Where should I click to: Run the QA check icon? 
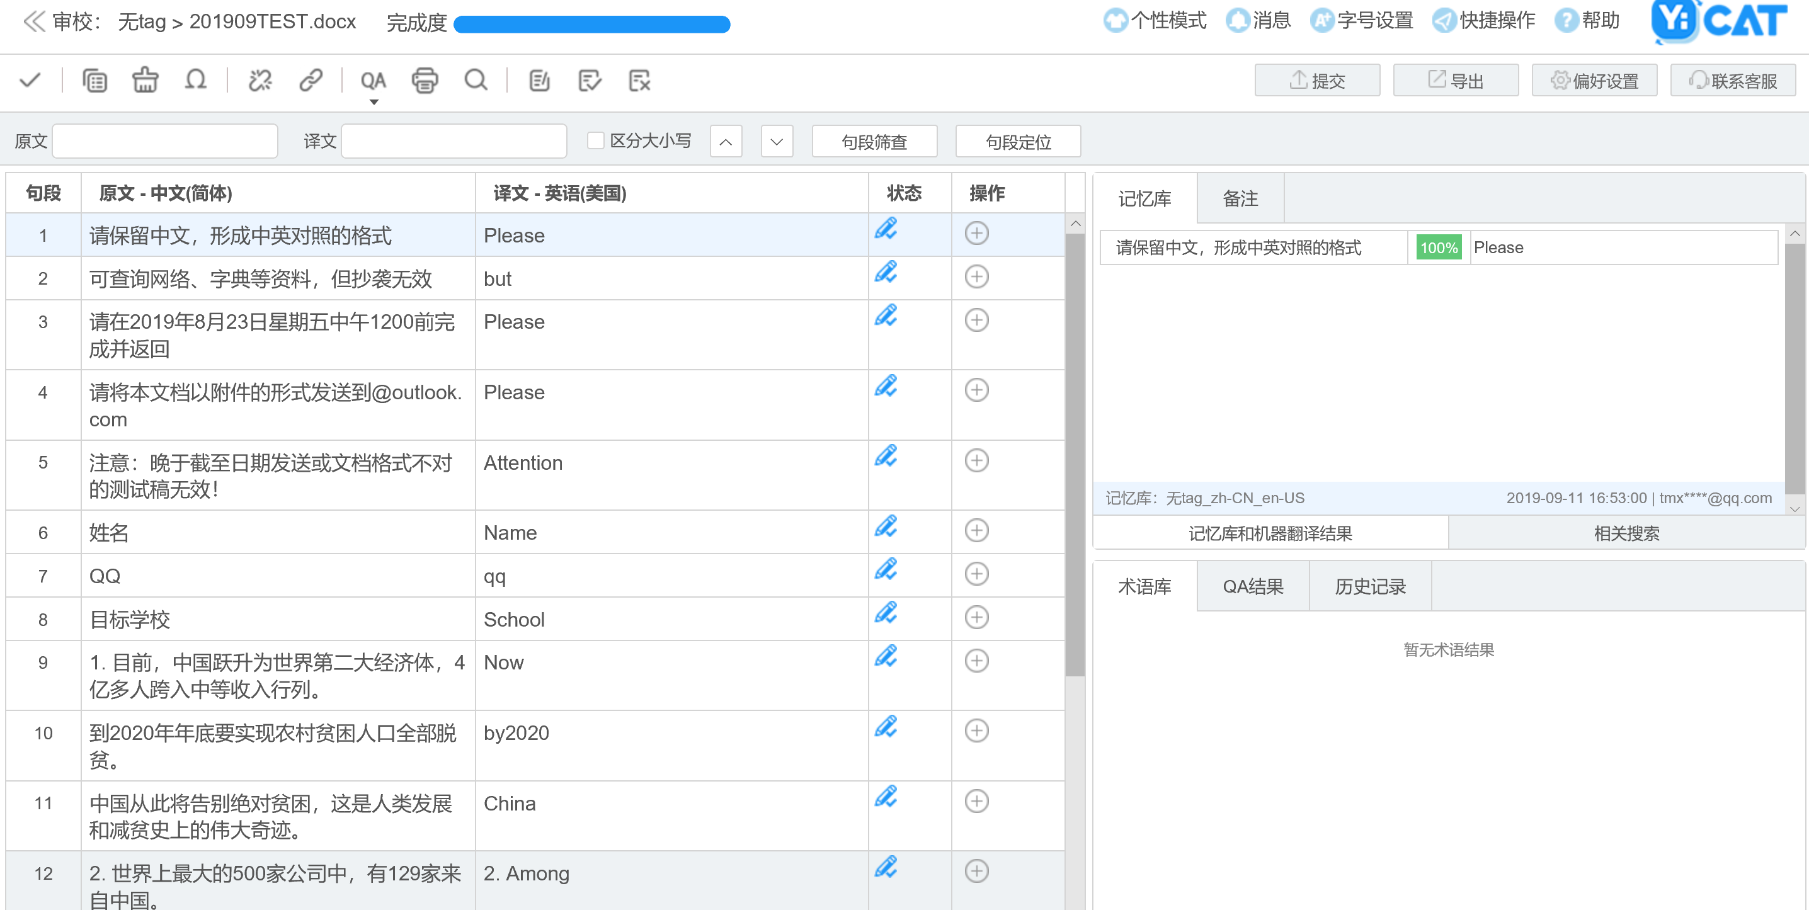[373, 80]
